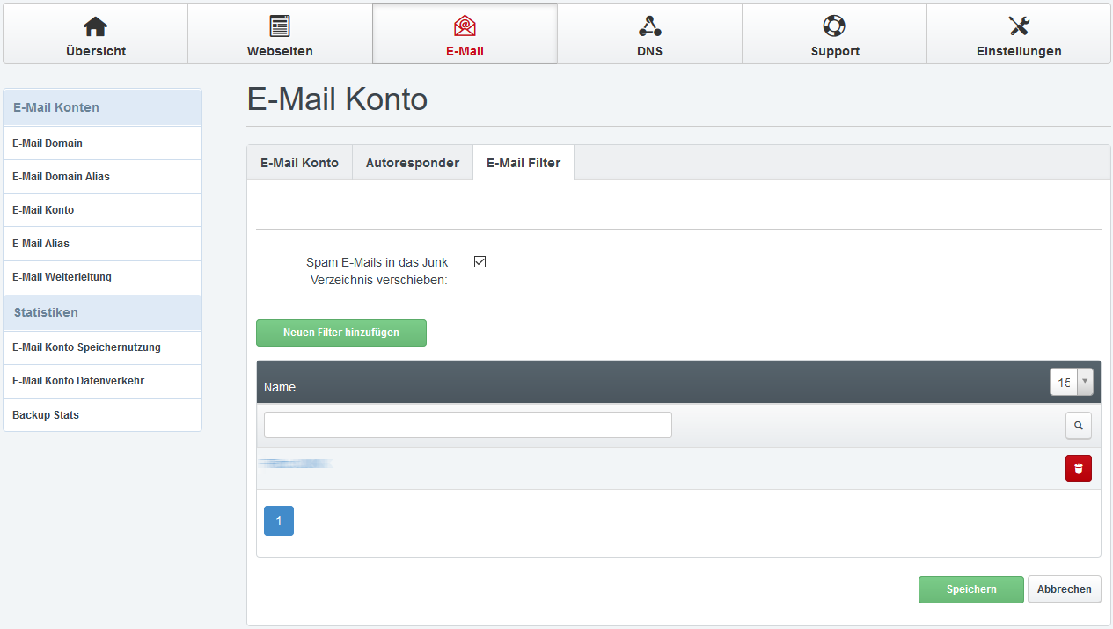
Task: Open the Webseiten section icon
Action: click(280, 26)
